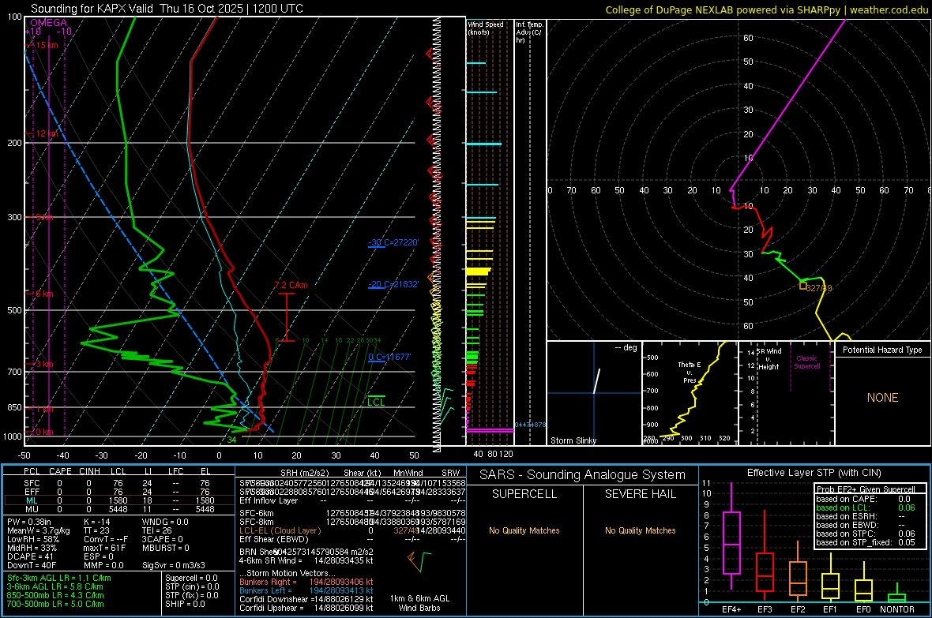Click the '-20 C=21832'' height label
Viewport: 932px width, 618px height.
click(x=393, y=284)
